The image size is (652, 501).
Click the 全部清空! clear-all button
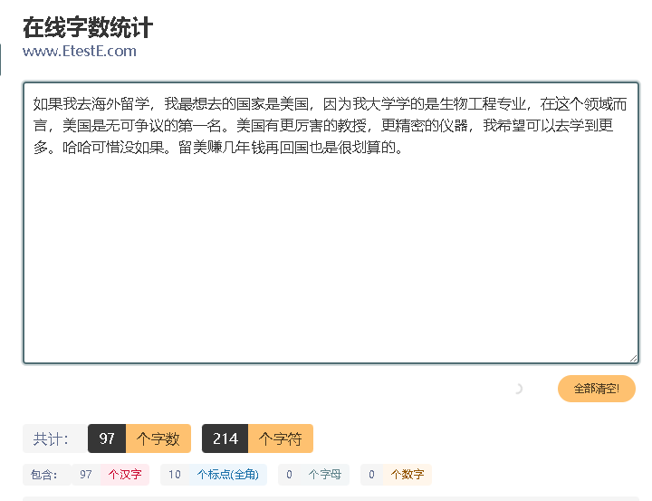596,389
